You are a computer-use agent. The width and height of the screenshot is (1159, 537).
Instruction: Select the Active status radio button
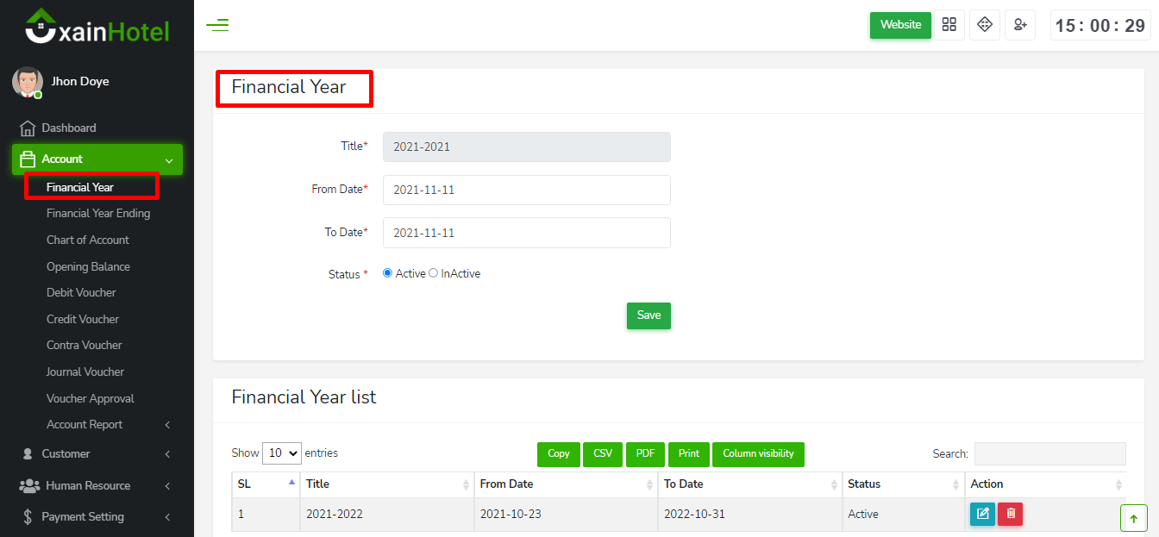pyautogui.click(x=387, y=273)
